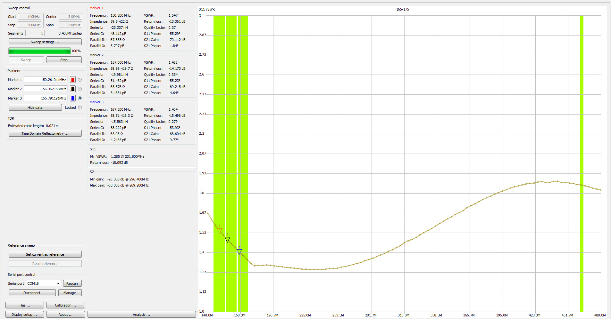Click the red marker 1 triangle on chart
611x319 pixels.
[220, 231]
